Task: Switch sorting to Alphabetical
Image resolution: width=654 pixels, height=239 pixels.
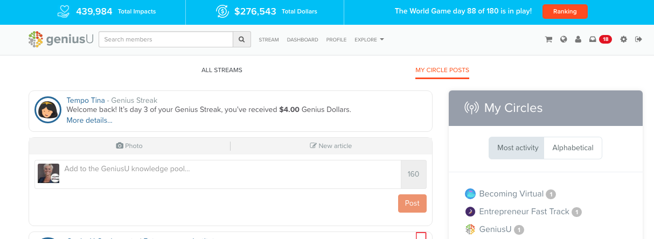Action: pyautogui.click(x=573, y=147)
